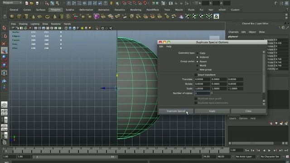
Task: Click the time range slider bar
Action: 75,157
